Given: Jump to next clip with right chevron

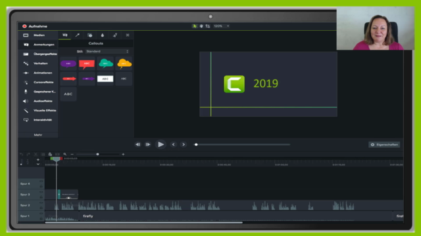Looking at the screenshot, I should (x=184, y=144).
